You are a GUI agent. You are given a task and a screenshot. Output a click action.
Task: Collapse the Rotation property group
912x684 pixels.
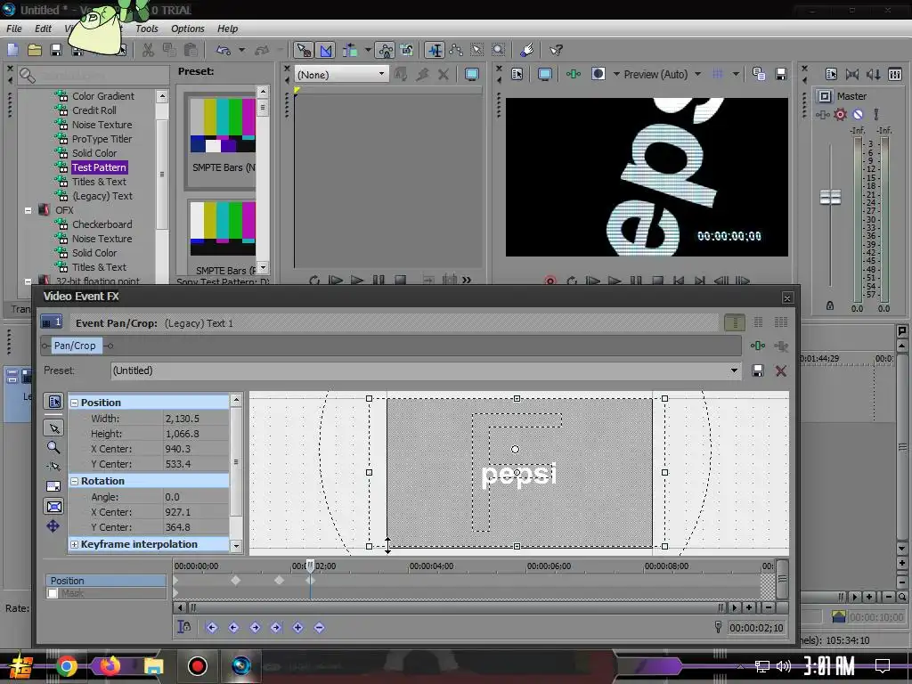pyautogui.click(x=75, y=481)
